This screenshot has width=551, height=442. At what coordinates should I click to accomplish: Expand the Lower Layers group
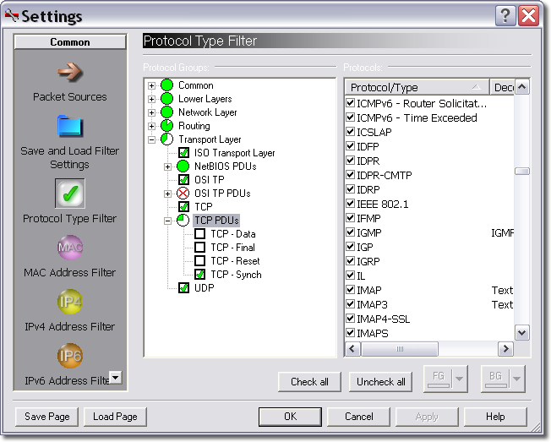151,99
